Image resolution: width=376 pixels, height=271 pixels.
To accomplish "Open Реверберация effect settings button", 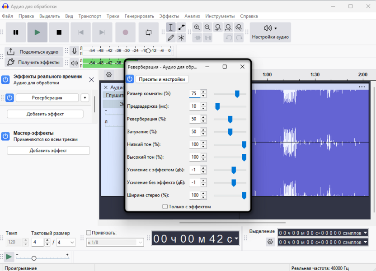I will pos(47,97).
